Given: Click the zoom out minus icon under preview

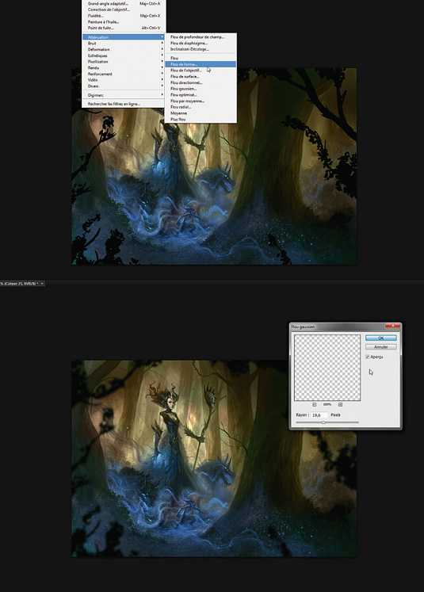Looking at the screenshot, I should [x=314, y=404].
